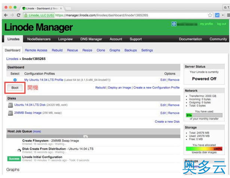The image size is (230, 178).
Task: Go to Graphs sub-tab
Action: tap(115, 50)
